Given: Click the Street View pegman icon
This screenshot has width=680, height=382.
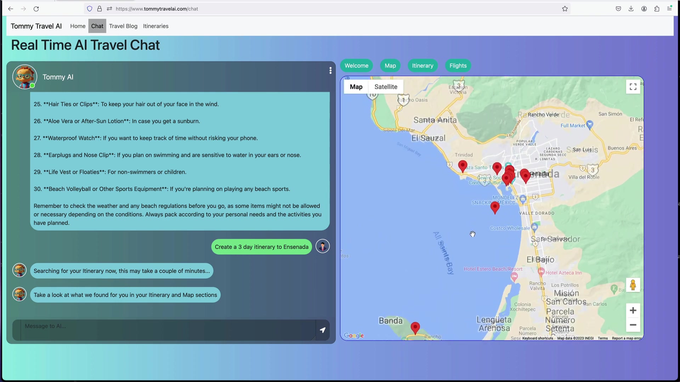Looking at the screenshot, I should [633, 285].
